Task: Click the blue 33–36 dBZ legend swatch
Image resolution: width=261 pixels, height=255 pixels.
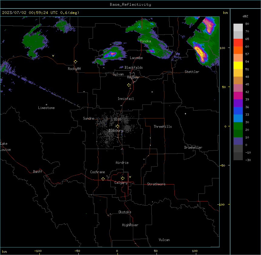Action: coord(238,111)
